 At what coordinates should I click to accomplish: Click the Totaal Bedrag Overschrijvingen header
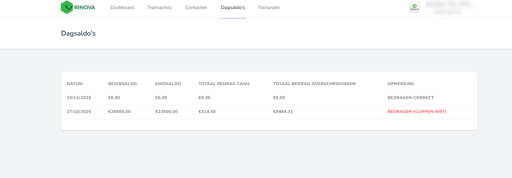314,84
